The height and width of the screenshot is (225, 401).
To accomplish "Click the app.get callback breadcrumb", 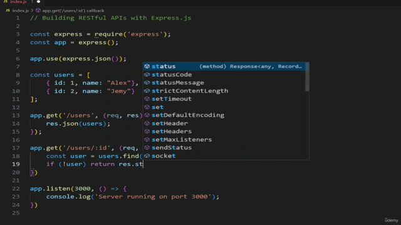I will tap(73, 11).
